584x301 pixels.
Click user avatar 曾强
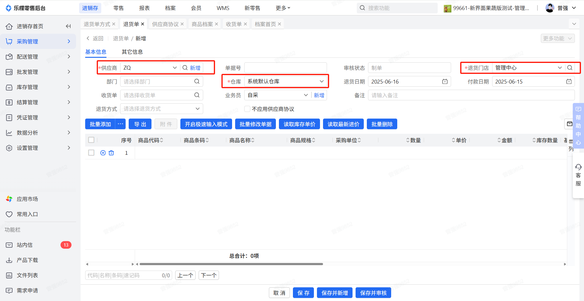coord(550,8)
